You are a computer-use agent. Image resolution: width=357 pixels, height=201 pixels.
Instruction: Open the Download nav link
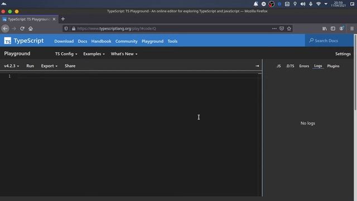pos(64,41)
